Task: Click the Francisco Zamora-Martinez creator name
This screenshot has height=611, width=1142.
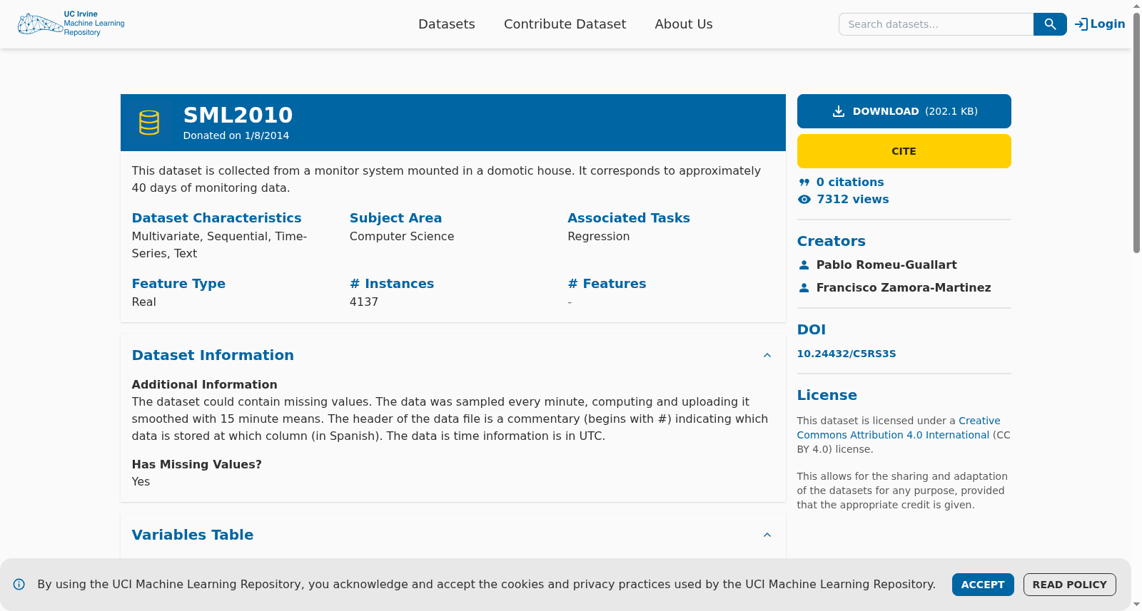Action: [x=904, y=288]
